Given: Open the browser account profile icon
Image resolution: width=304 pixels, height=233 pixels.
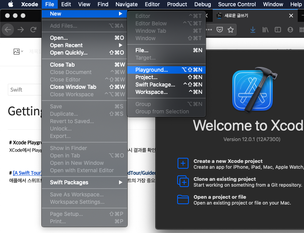Looking at the screenshot, I should click(x=290, y=30).
